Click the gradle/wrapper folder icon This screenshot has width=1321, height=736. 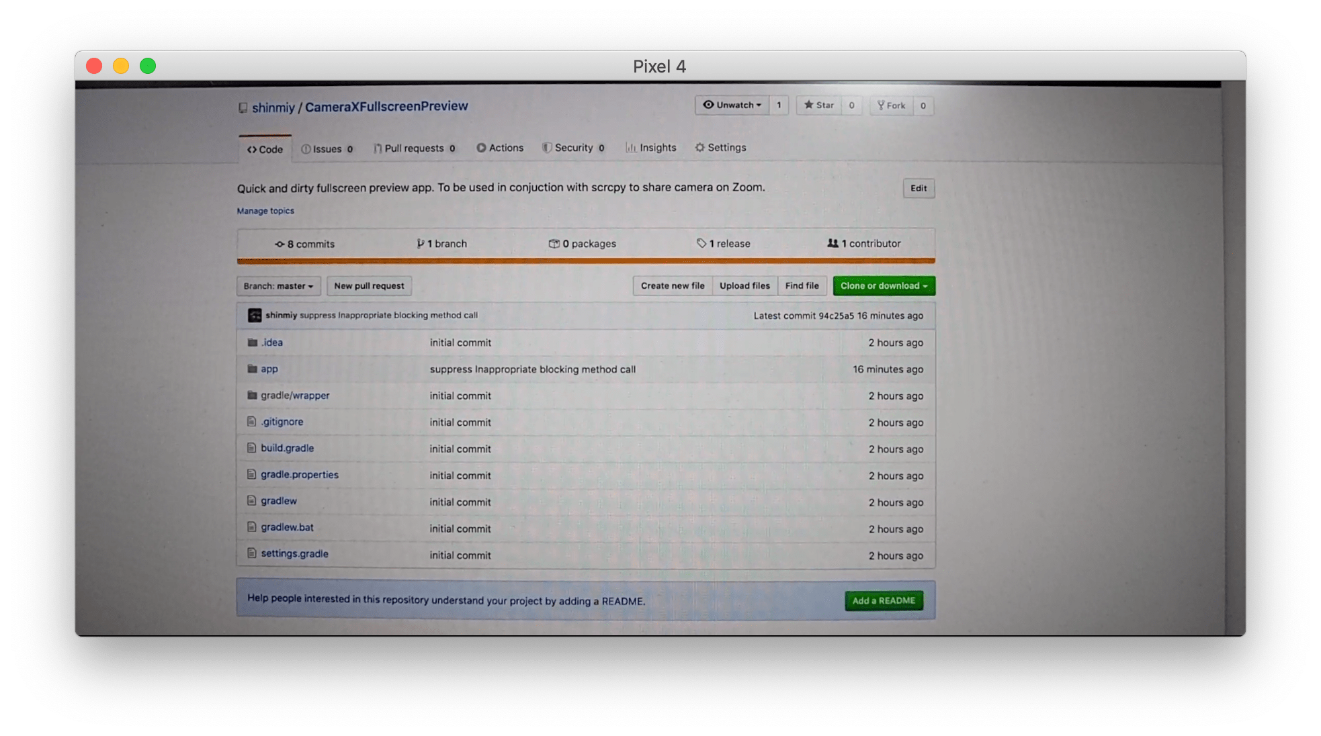pyautogui.click(x=253, y=395)
